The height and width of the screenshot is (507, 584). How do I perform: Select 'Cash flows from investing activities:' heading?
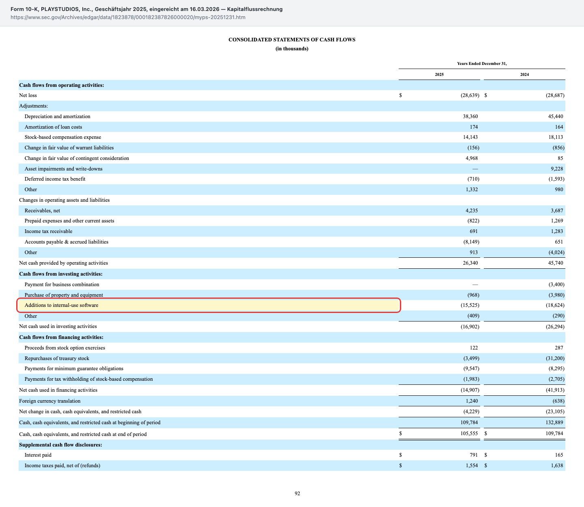(61, 274)
